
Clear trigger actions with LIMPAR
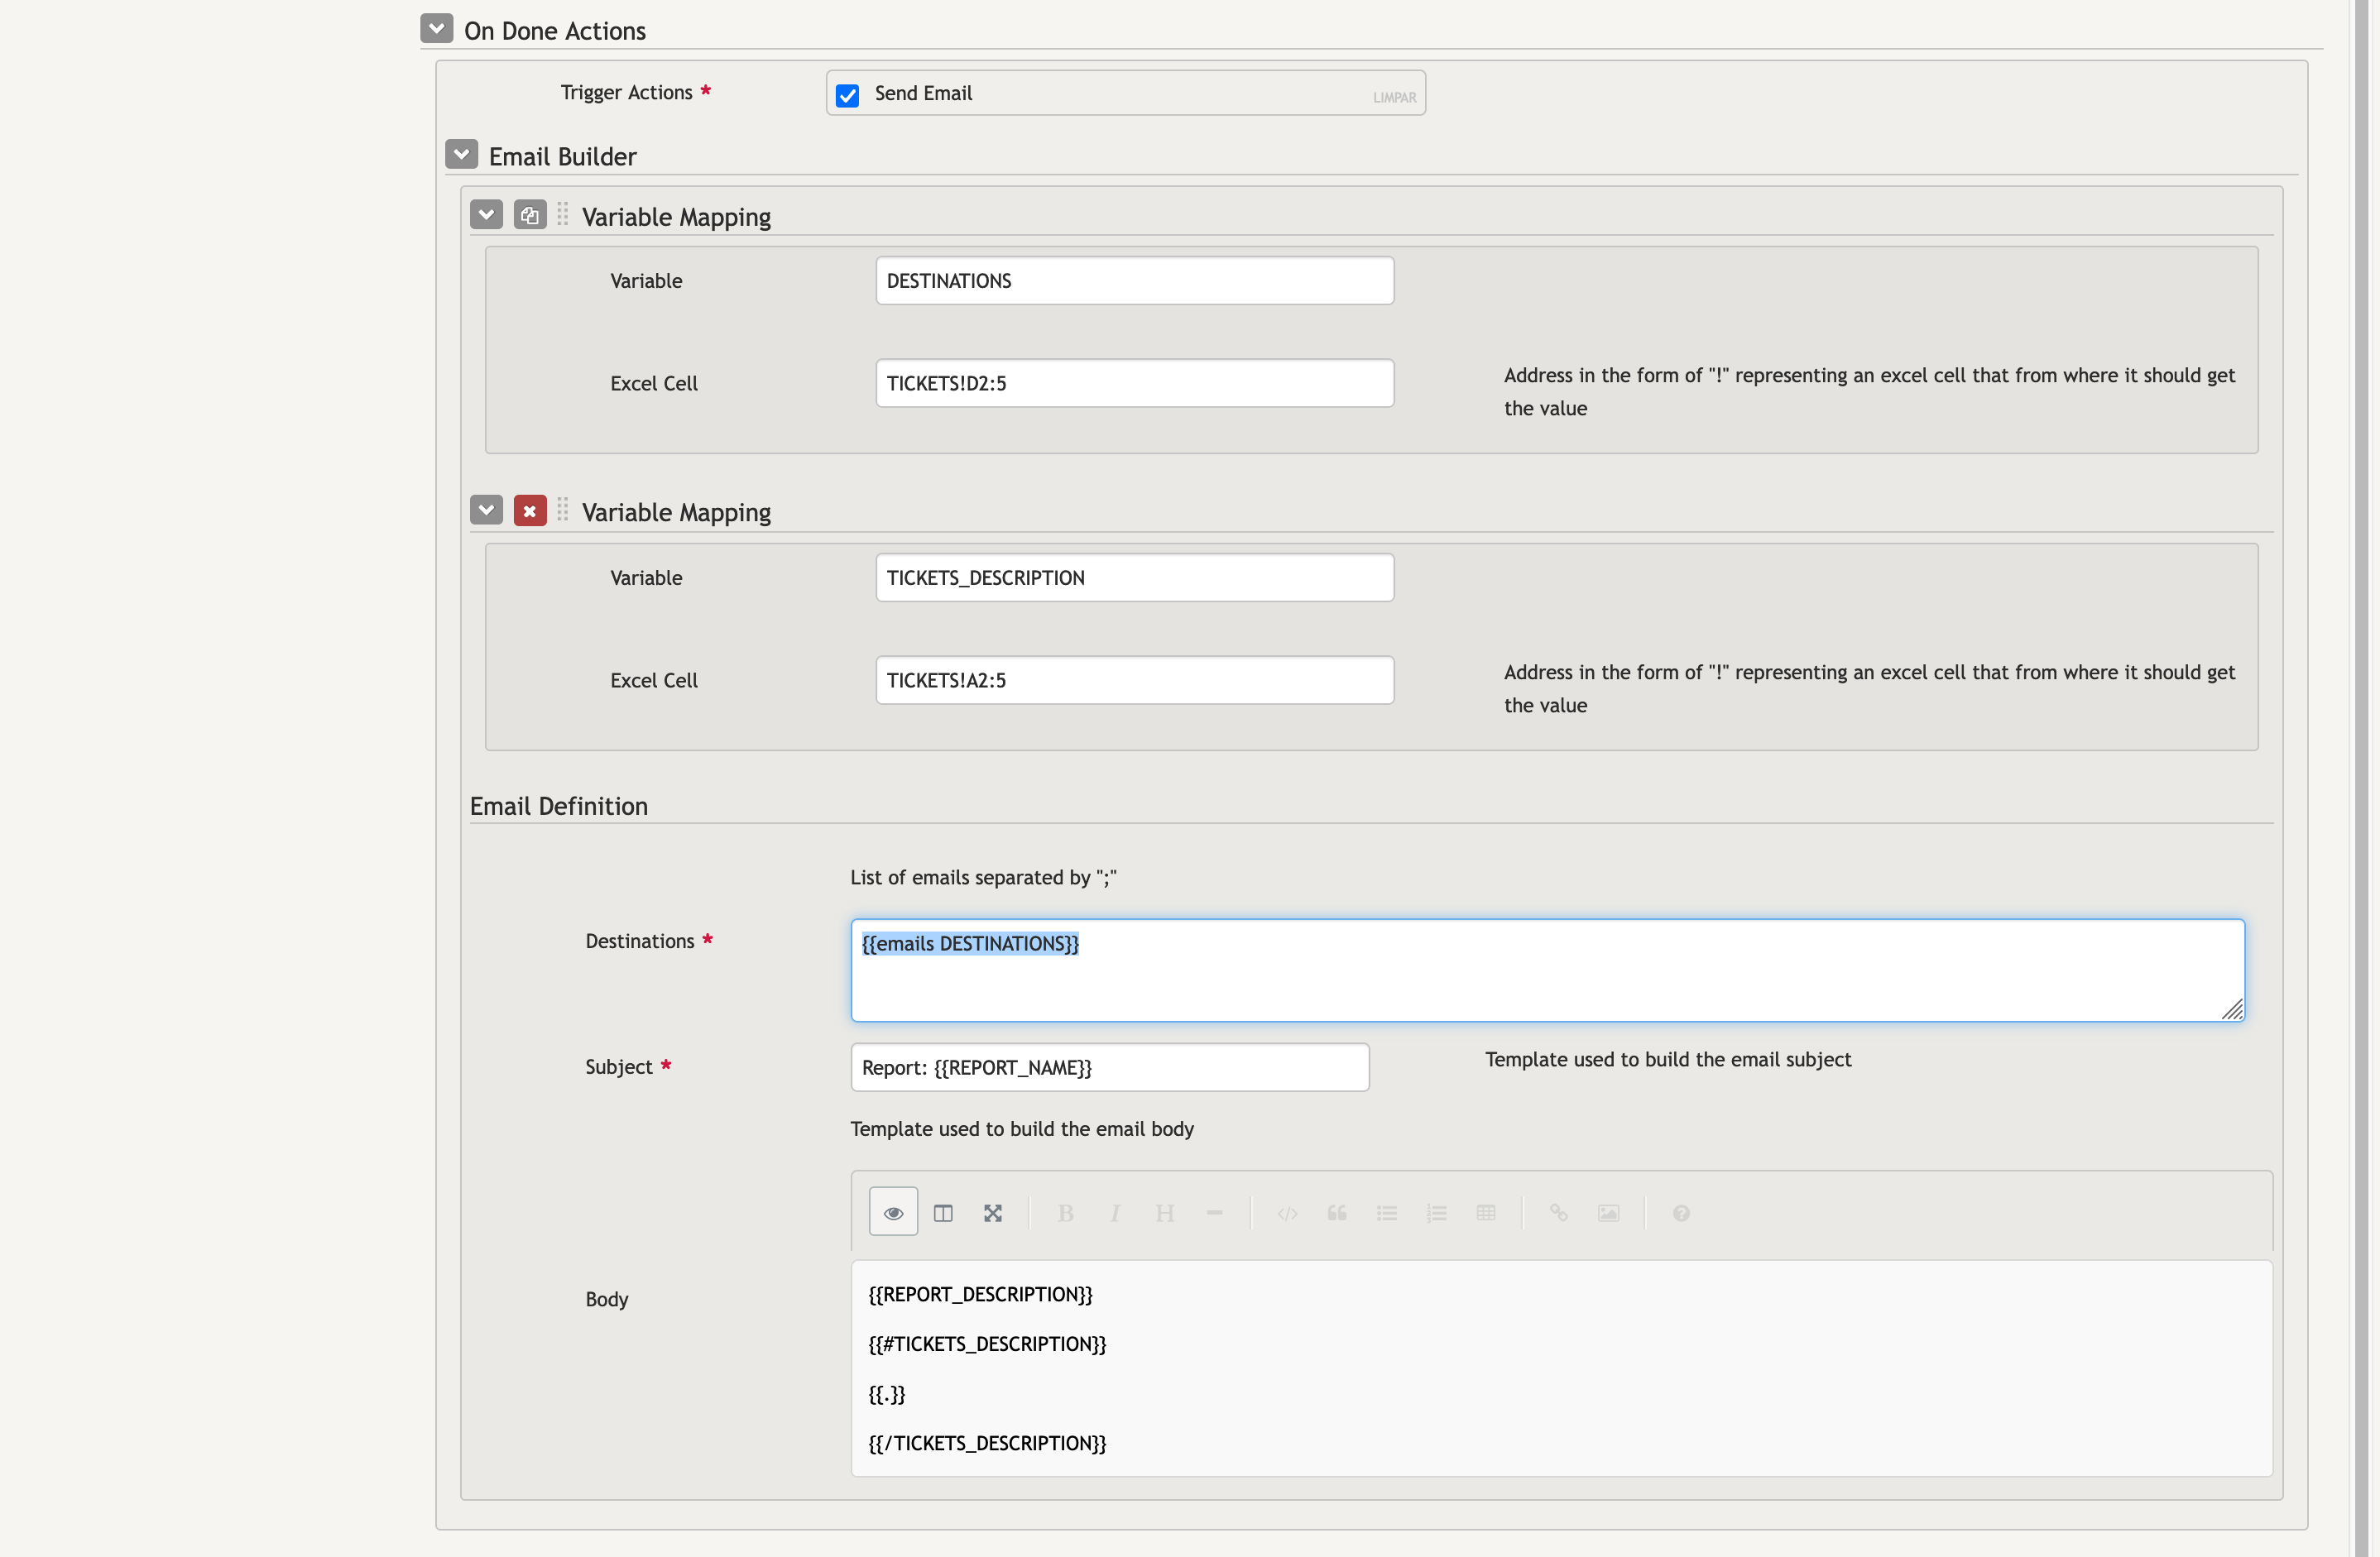(1394, 97)
